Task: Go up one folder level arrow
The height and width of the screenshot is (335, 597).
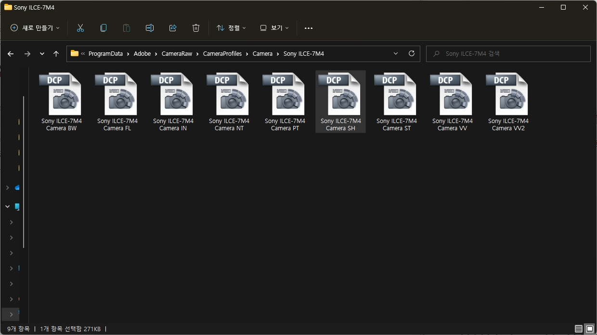Action: [56, 54]
